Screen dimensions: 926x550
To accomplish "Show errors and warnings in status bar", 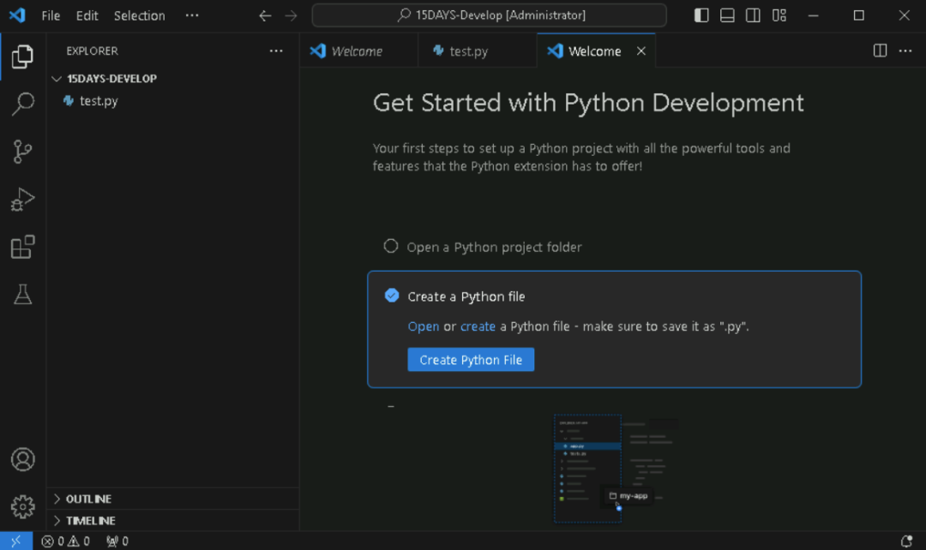I will [65, 541].
